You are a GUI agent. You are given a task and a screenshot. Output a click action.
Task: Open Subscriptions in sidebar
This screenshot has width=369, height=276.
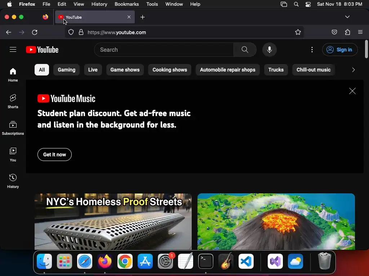[x=13, y=128]
